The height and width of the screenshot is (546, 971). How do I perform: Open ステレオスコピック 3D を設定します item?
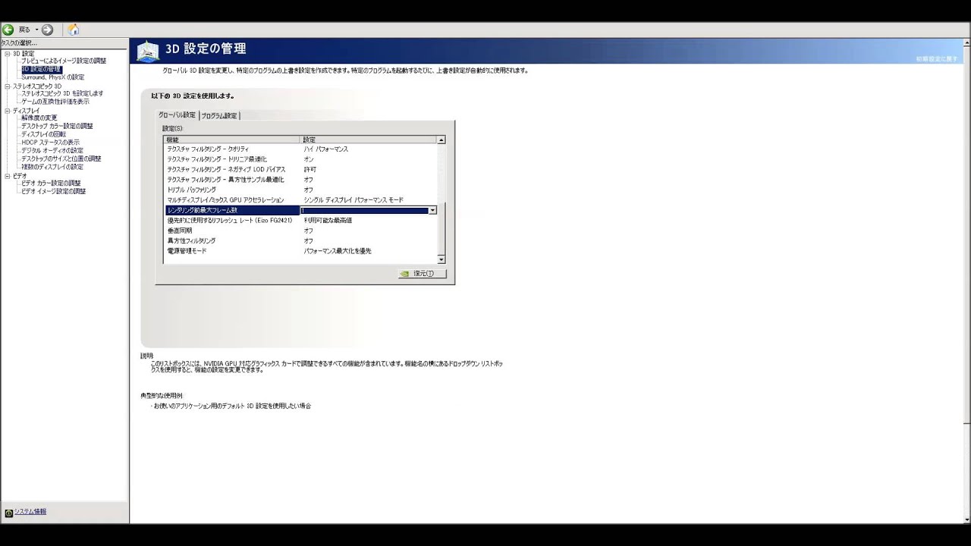62,93
